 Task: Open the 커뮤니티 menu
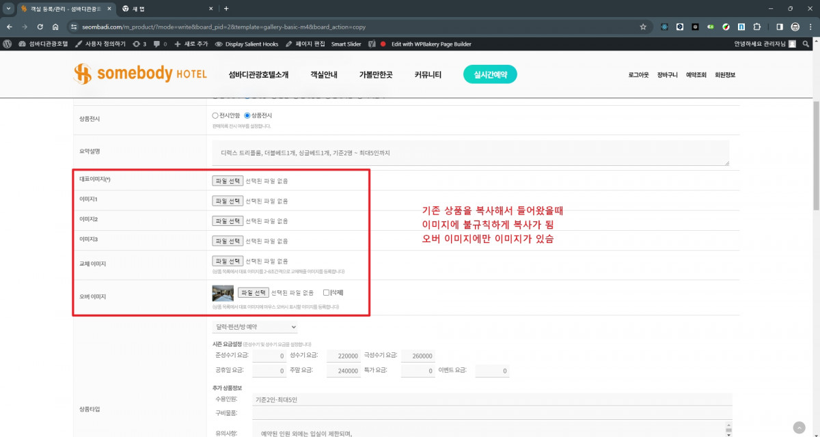(x=428, y=74)
